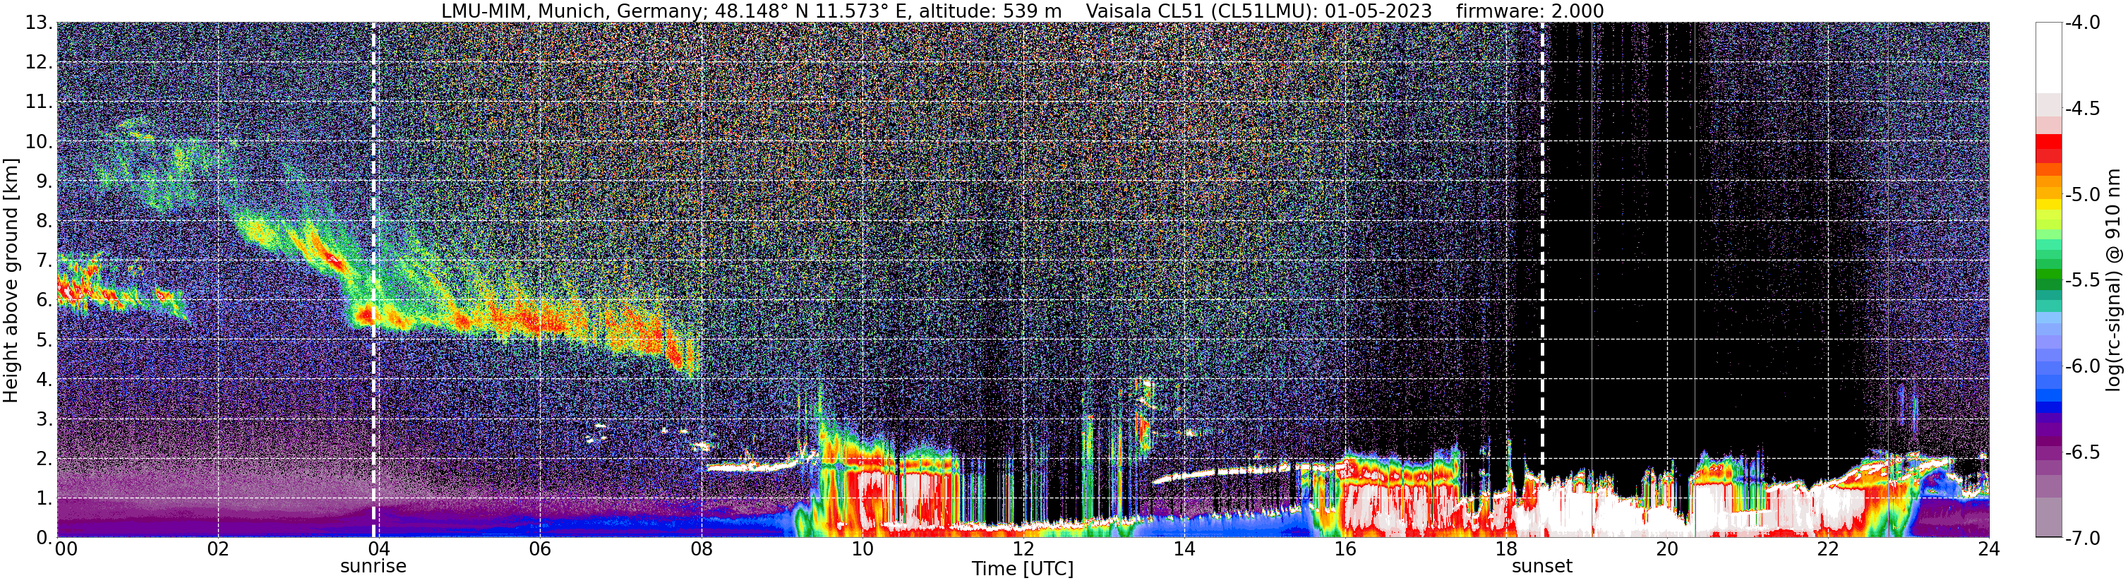This screenshot has height=583, width=2128.
Task: Click the '4.' height tick label
Action: [44, 380]
